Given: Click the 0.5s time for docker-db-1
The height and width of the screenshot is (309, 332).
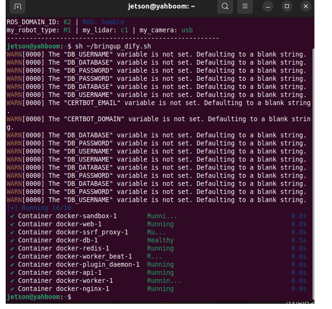Looking at the screenshot, I should [x=299, y=240].
